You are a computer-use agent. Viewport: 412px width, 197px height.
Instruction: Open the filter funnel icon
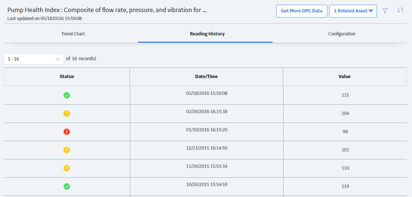[x=385, y=11]
